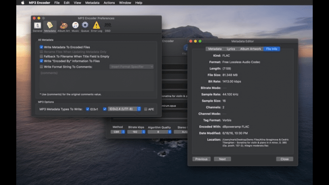
Task: Click the Apple menu icon
Action: tap(22, 3)
